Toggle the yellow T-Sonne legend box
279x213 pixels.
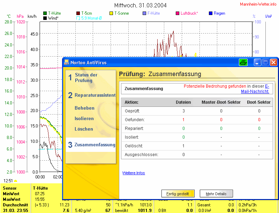click(112, 13)
